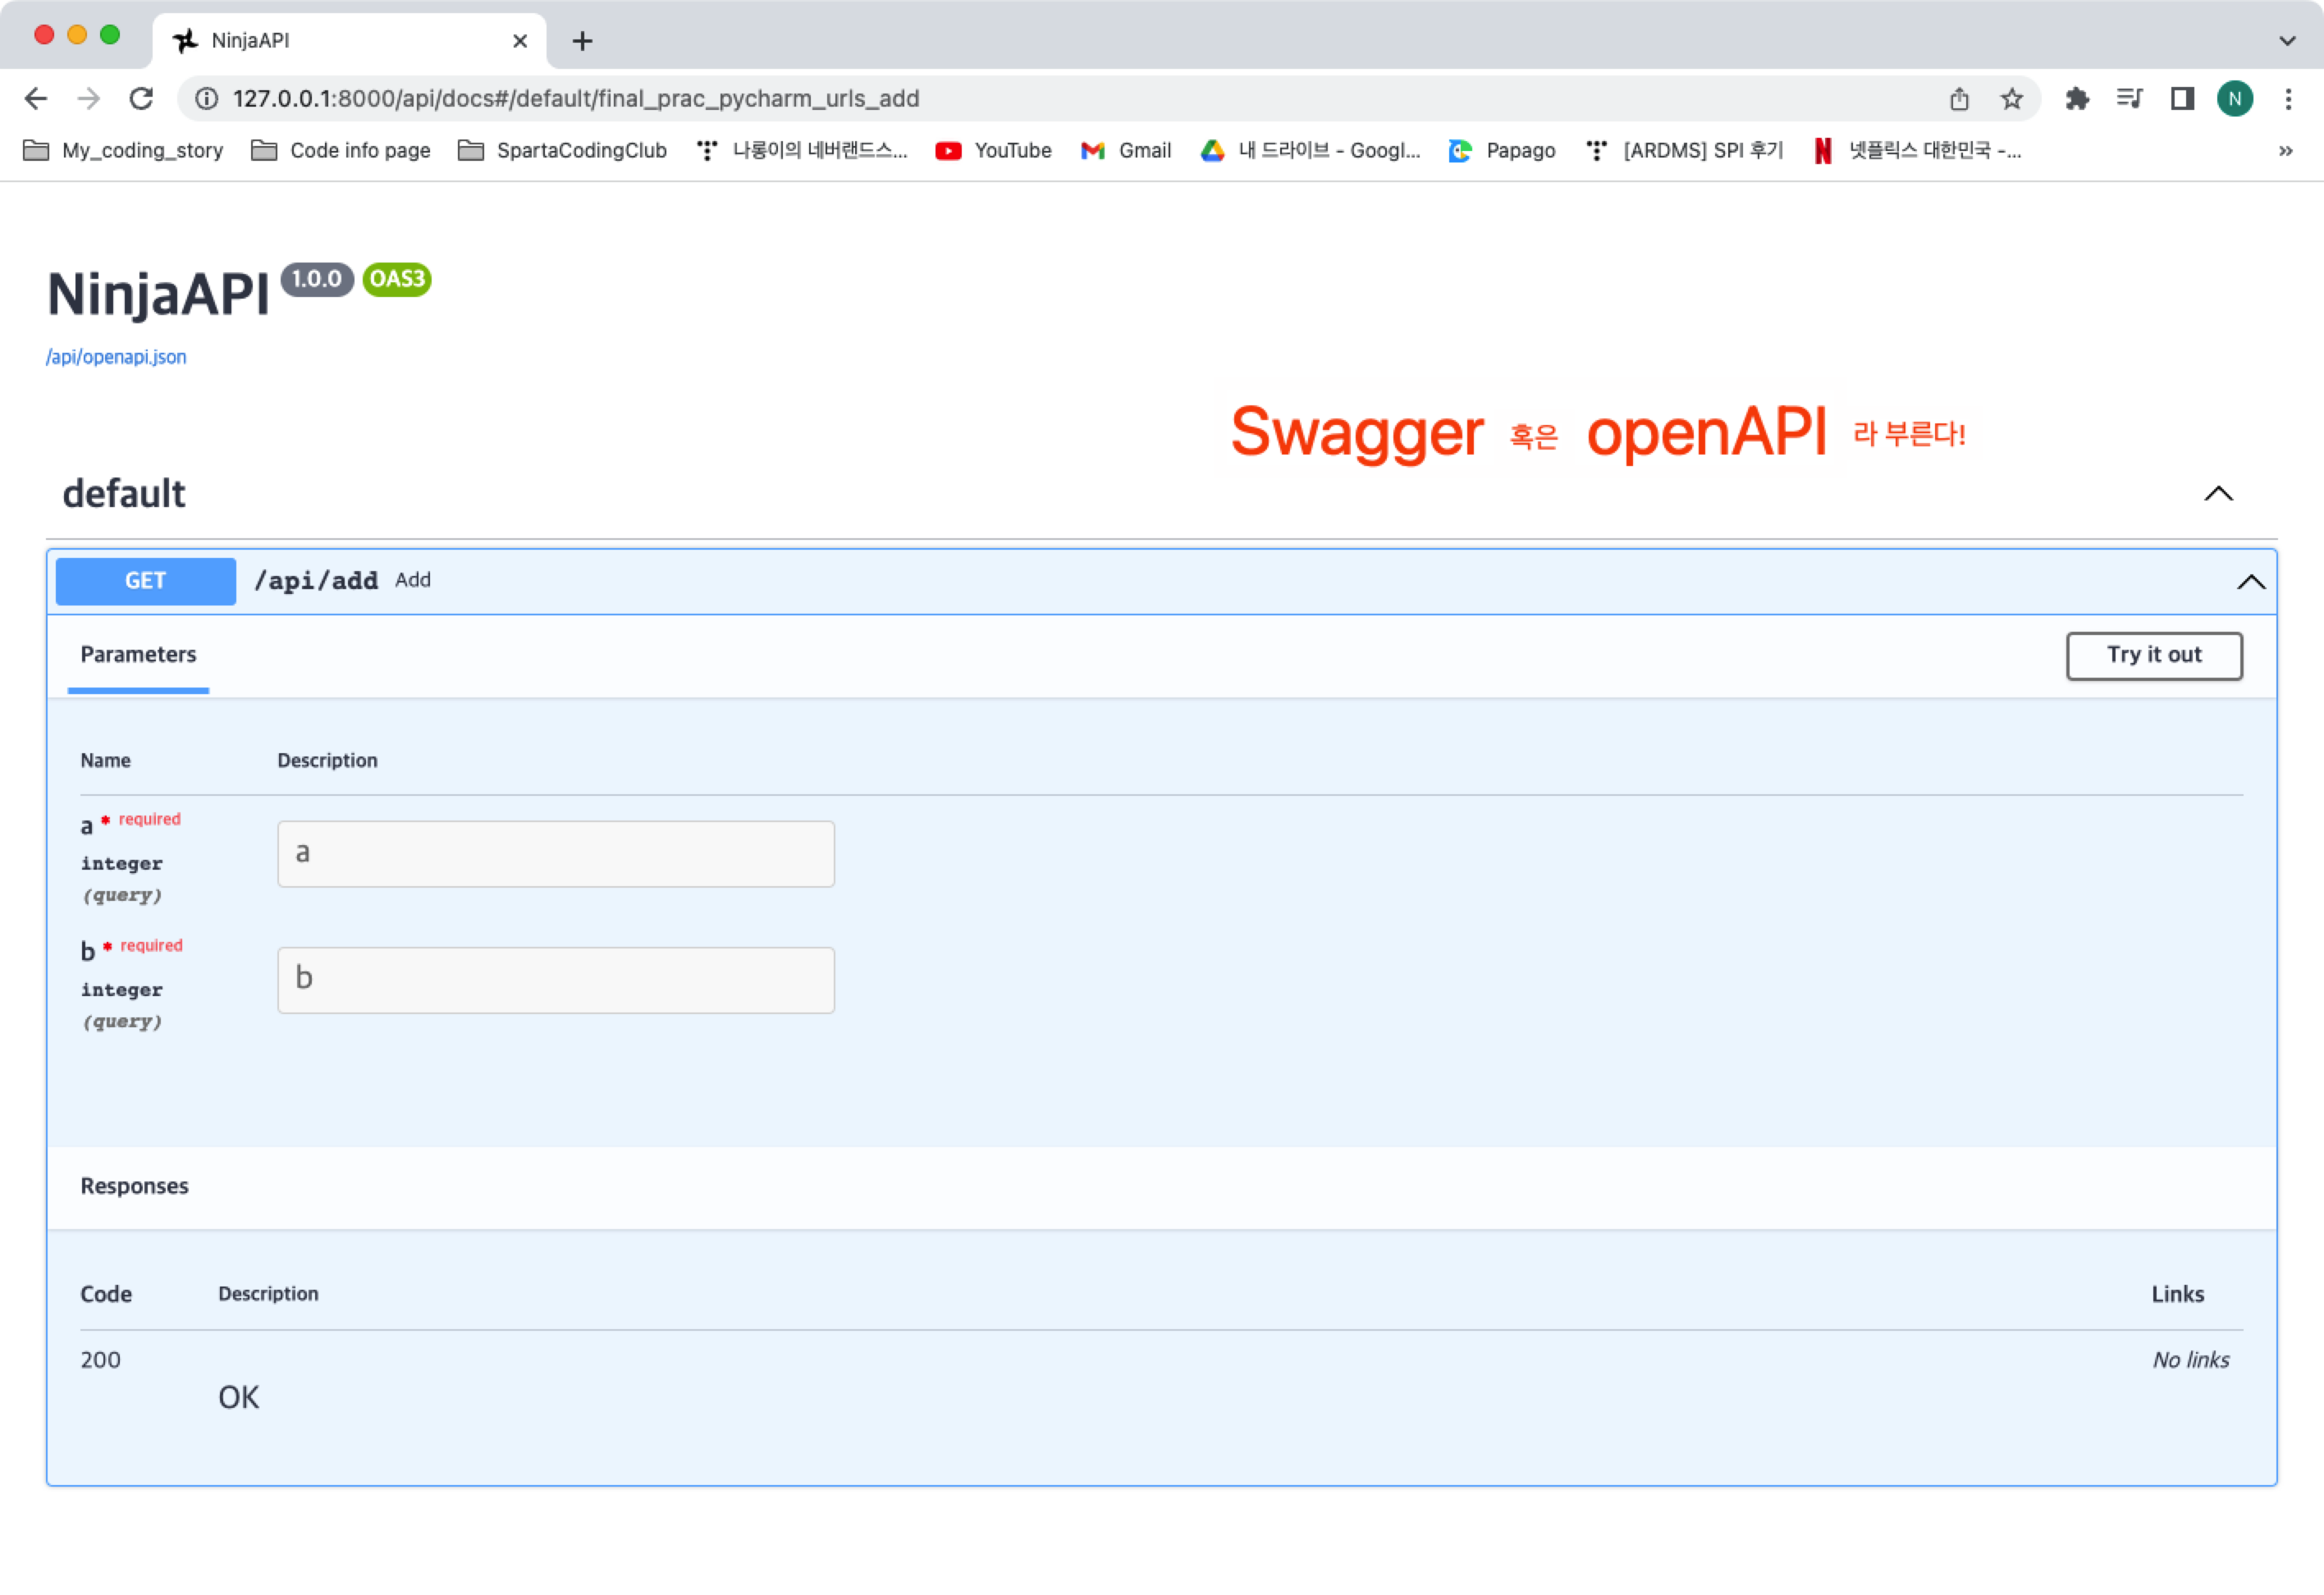Collapse the GET /api/add operation
Viewport: 2324px width, 1595px height.
(x=2250, y=582)
